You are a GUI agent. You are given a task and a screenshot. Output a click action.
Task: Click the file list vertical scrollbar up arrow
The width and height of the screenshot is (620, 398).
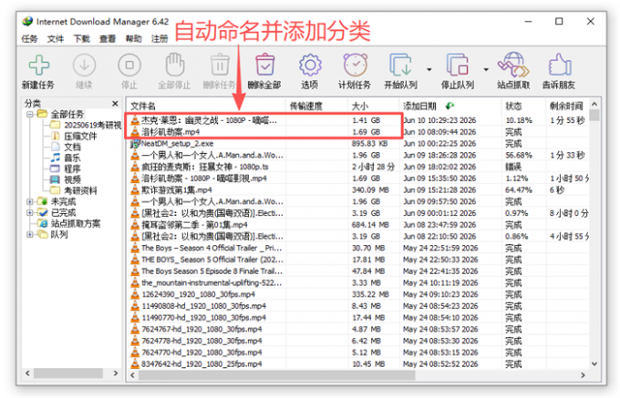coord(594,104)
